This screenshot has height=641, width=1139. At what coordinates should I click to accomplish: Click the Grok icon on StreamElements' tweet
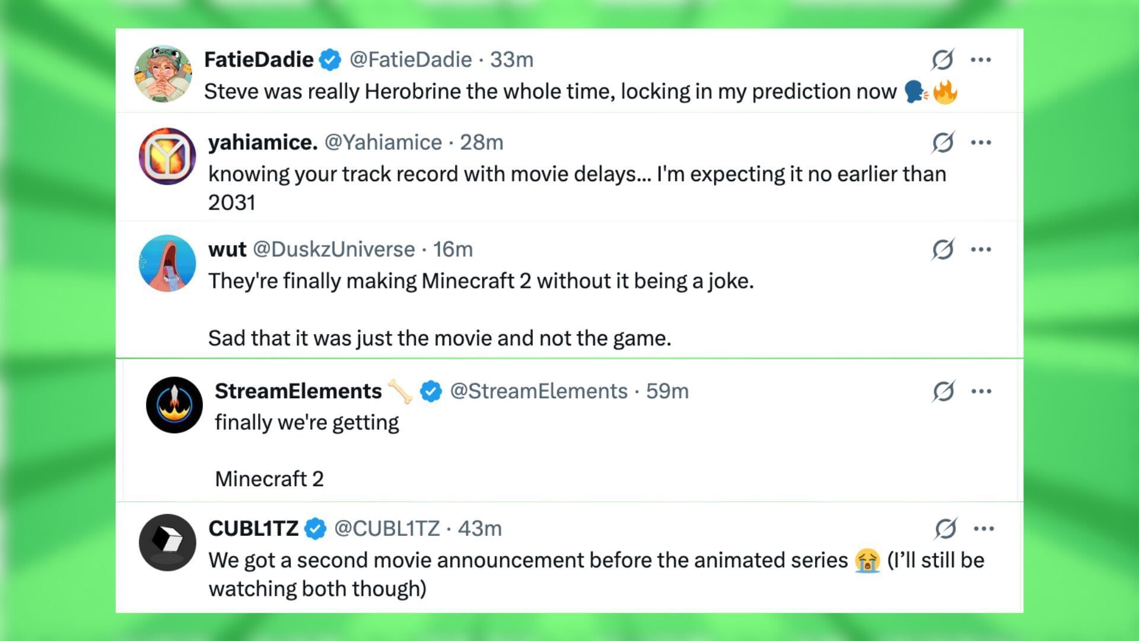(943, 391)
